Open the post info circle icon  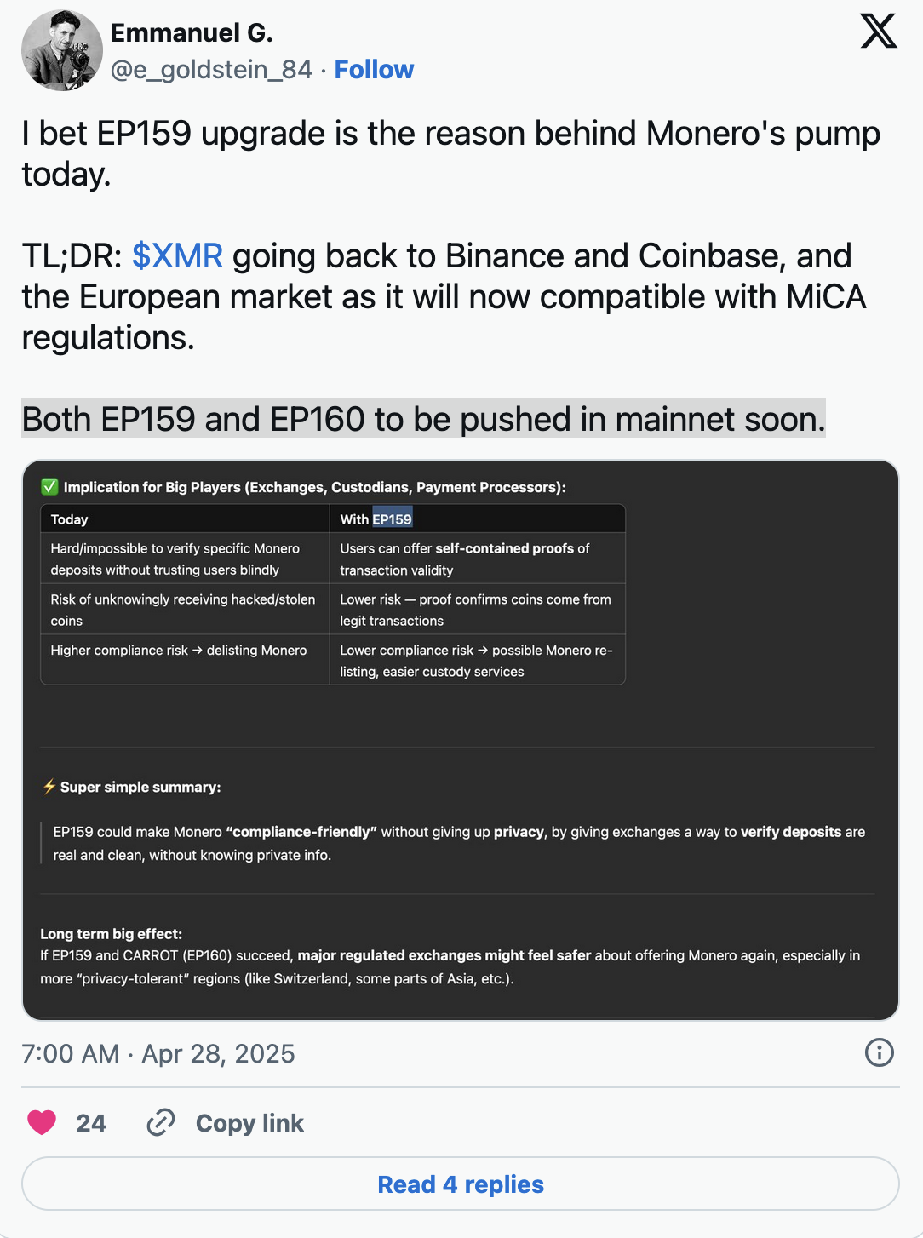[x=879, y=1053]
